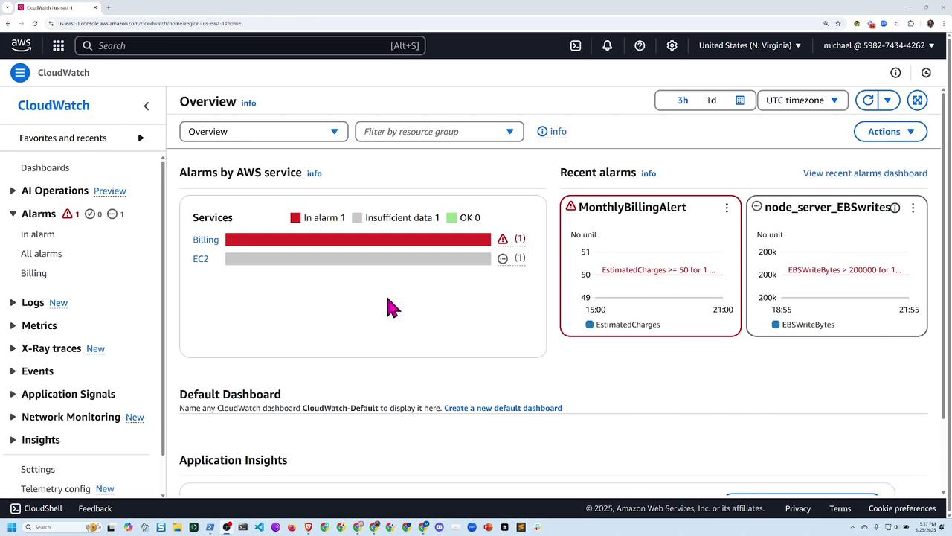Bookmark this page with the star icon
952x536 pixels.
click(x=838, y=23)
